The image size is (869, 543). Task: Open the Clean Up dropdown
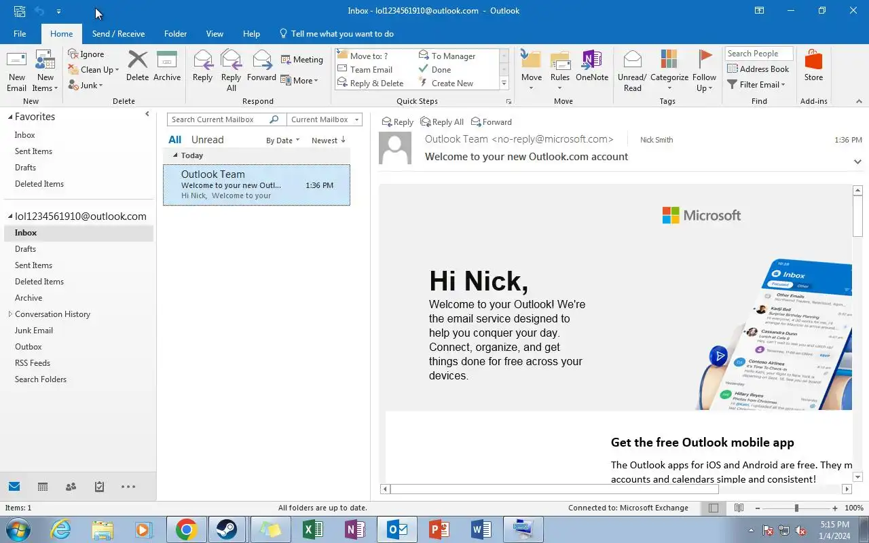[x=94, y=70]
